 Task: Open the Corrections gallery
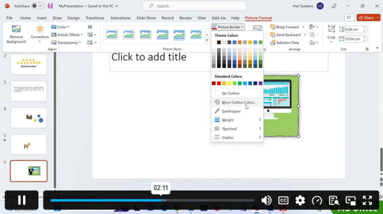[39, 34]
